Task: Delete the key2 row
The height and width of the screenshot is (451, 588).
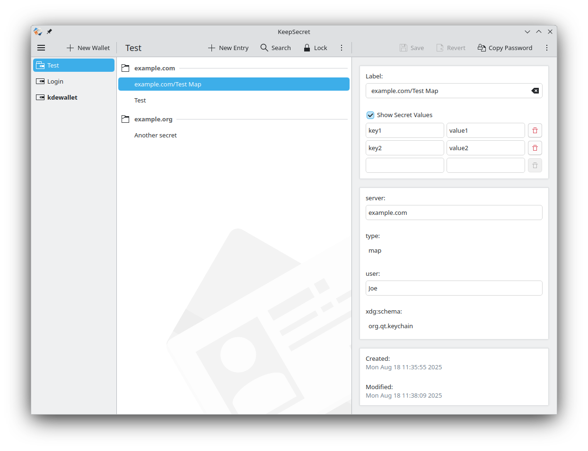Action: [x=535, y=148]
